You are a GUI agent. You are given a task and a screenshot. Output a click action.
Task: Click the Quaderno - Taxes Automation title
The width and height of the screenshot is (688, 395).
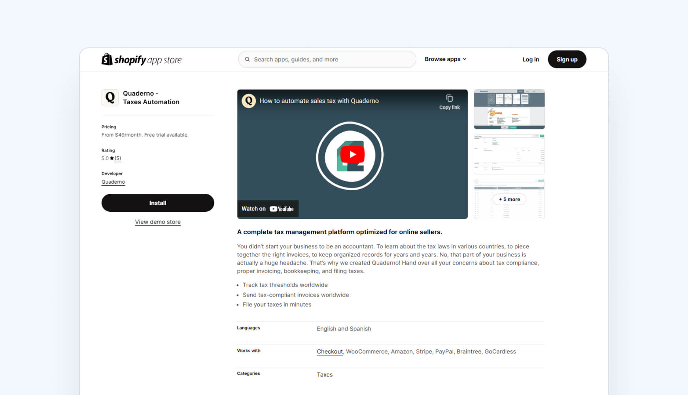pos(151,98)
